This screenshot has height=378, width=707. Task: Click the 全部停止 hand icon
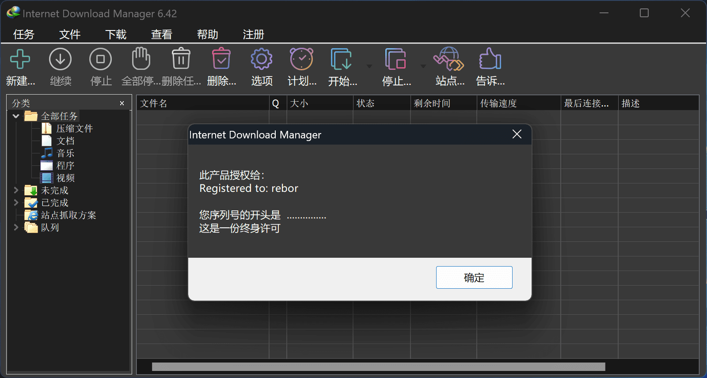141,58
